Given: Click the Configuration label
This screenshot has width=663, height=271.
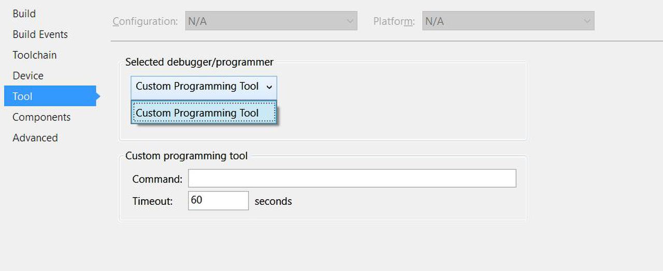Looking at the screenshot, I should [x=145, y=21].
